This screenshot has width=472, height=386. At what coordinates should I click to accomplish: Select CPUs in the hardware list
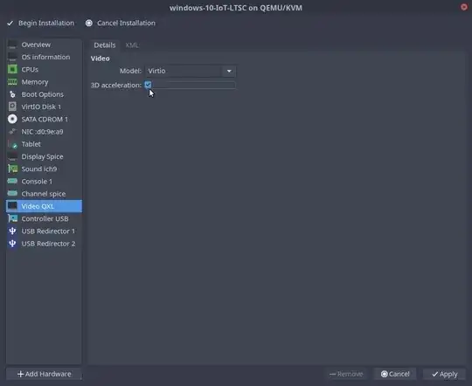coord(44,70)
